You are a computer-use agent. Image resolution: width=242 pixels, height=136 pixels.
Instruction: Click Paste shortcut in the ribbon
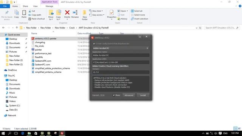click(37, 19)
